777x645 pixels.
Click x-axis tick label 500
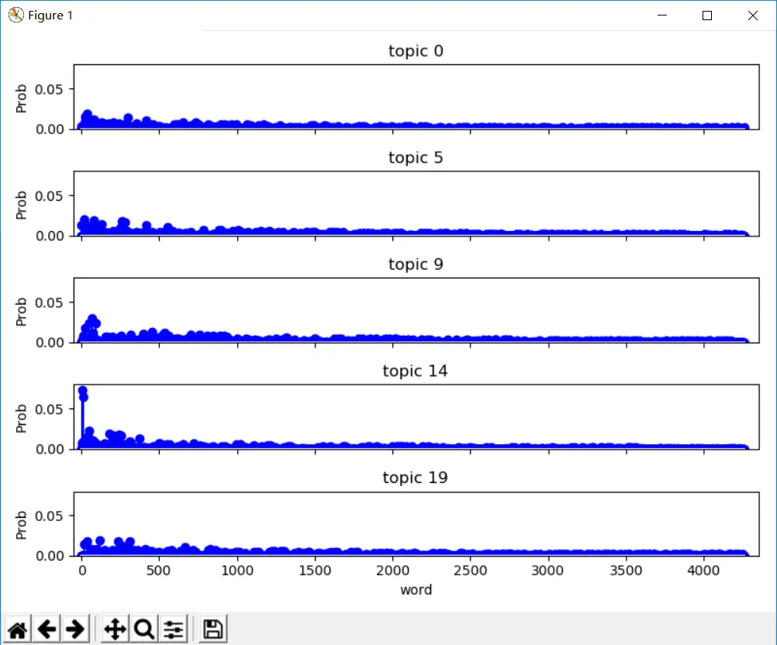coord(158,571)
